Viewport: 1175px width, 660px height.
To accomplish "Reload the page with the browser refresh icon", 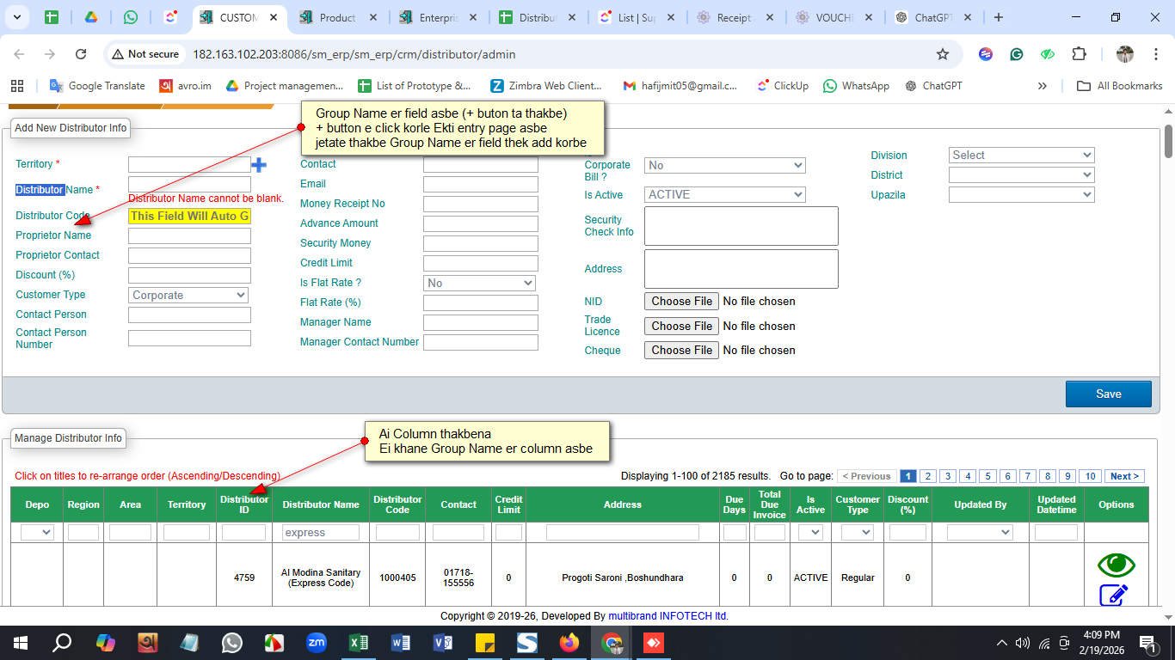I will (x=81, y=54).
